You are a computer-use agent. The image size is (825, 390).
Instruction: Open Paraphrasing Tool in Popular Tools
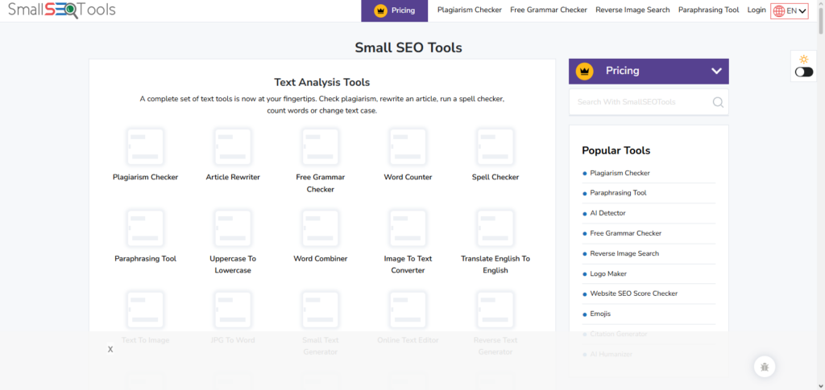618,193
